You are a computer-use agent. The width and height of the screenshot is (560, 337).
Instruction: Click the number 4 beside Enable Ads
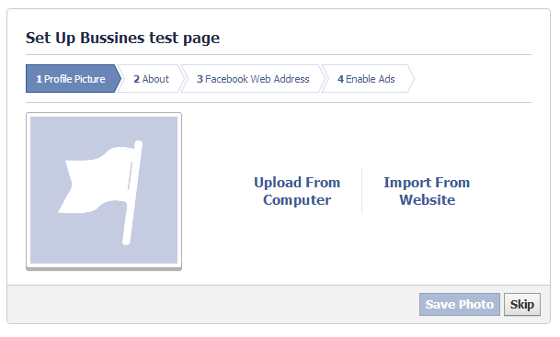click(x=341, y=79)
